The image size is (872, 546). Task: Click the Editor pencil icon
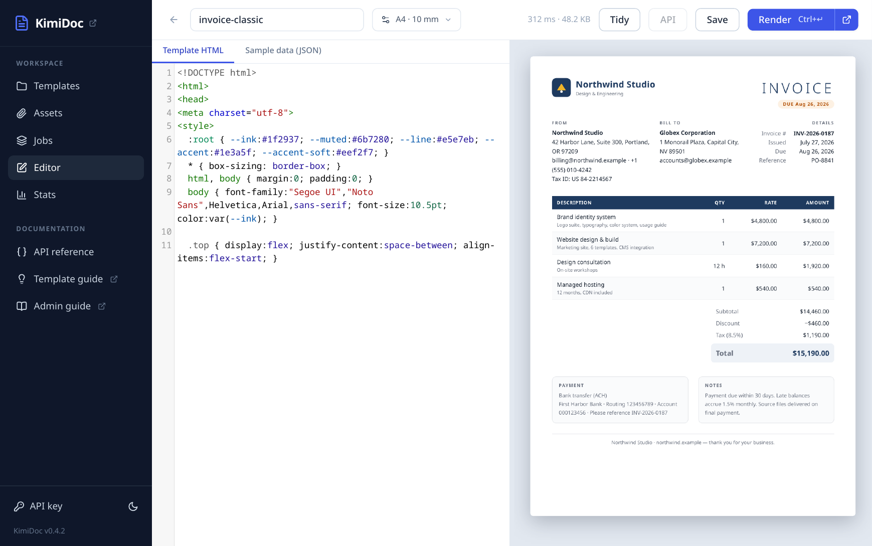(x=22, y=167)
